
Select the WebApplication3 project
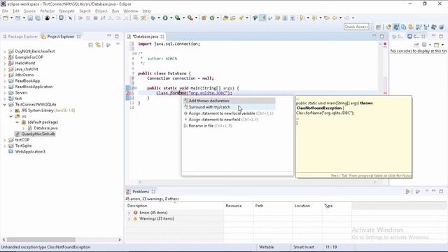(x=30, y=152)
